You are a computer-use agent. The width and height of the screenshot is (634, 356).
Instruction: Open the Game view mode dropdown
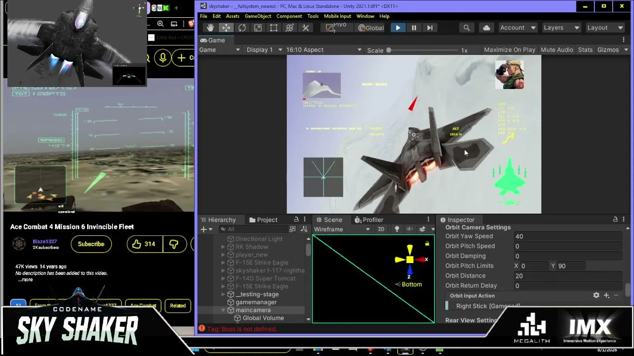tap(219, 50)
